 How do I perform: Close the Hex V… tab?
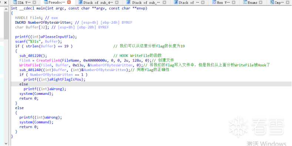click(234, 3)
